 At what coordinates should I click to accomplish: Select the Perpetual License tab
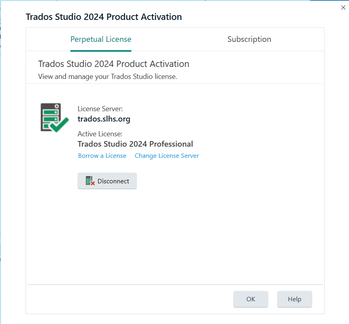101,39
